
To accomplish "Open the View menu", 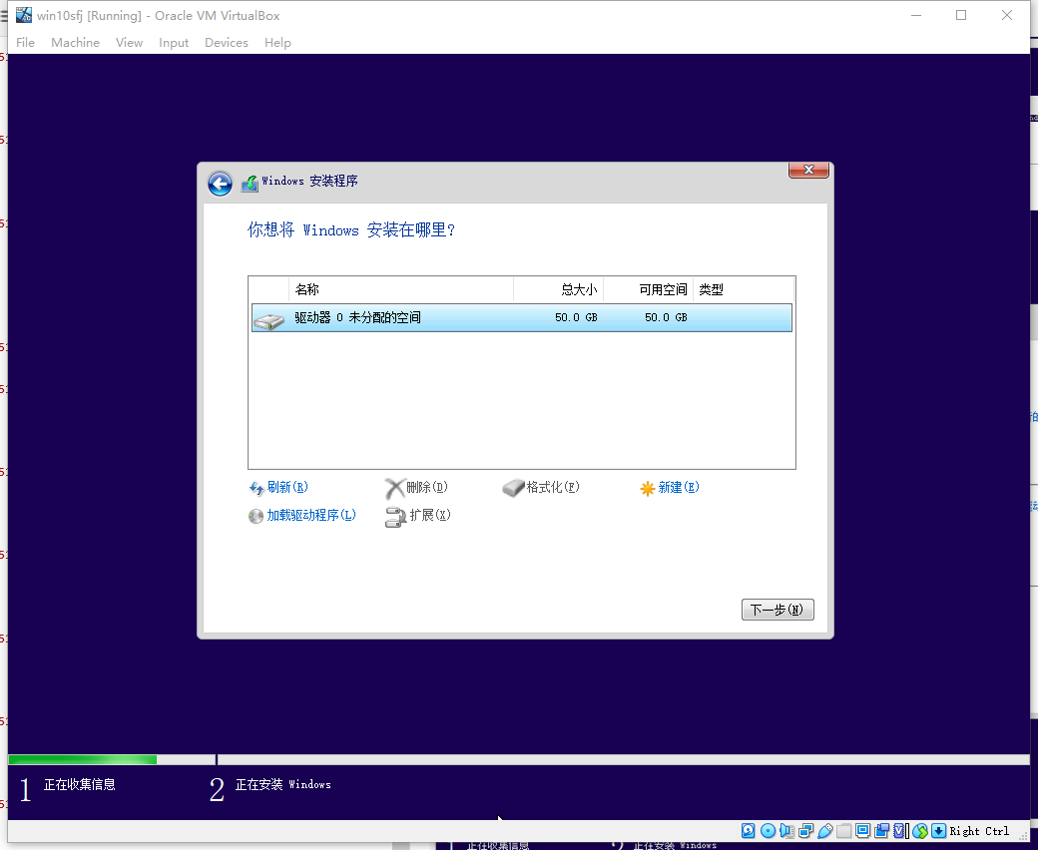I will pos(129,42).
